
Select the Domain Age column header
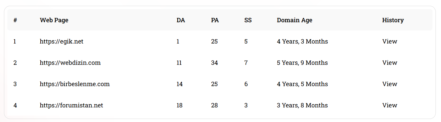click(295, 20)
